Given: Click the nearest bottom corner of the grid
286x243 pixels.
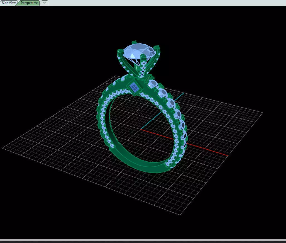Looking at the screenshot, I should (x=180, y=215).
